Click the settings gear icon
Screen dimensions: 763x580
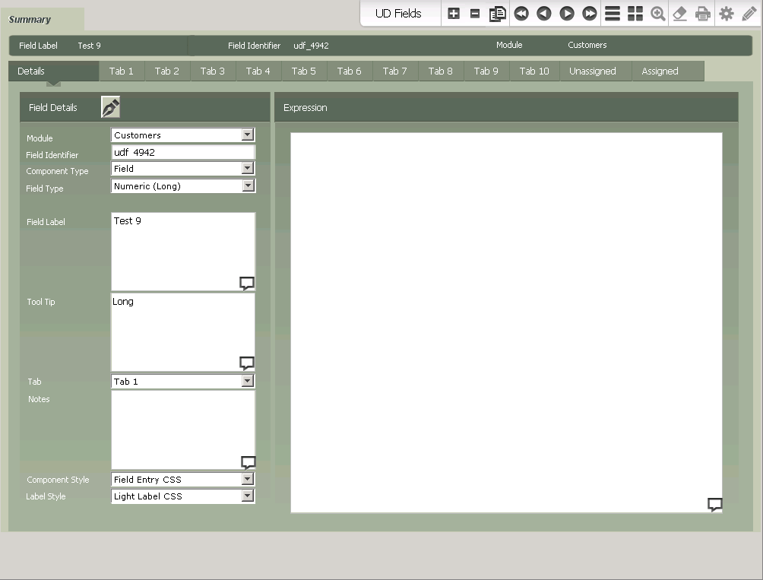[726, 13]
